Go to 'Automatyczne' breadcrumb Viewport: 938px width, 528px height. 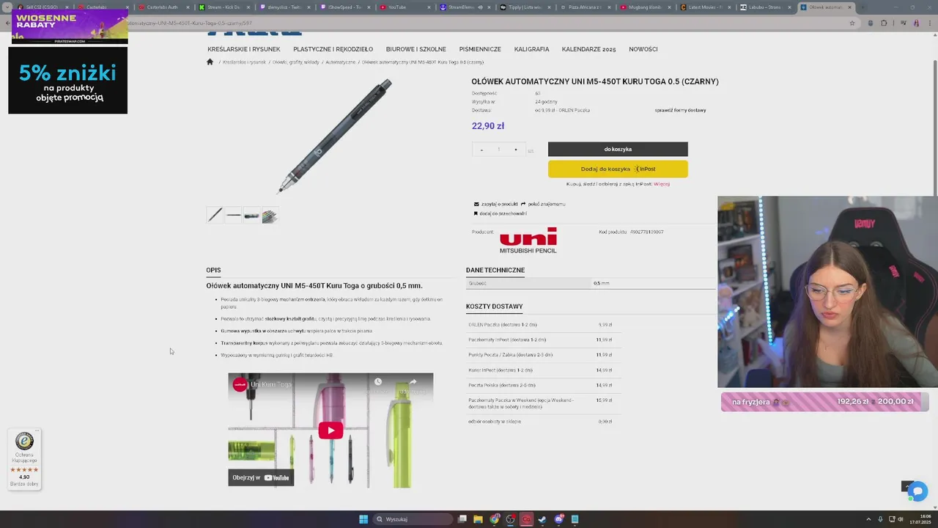[x=340, y=62]
